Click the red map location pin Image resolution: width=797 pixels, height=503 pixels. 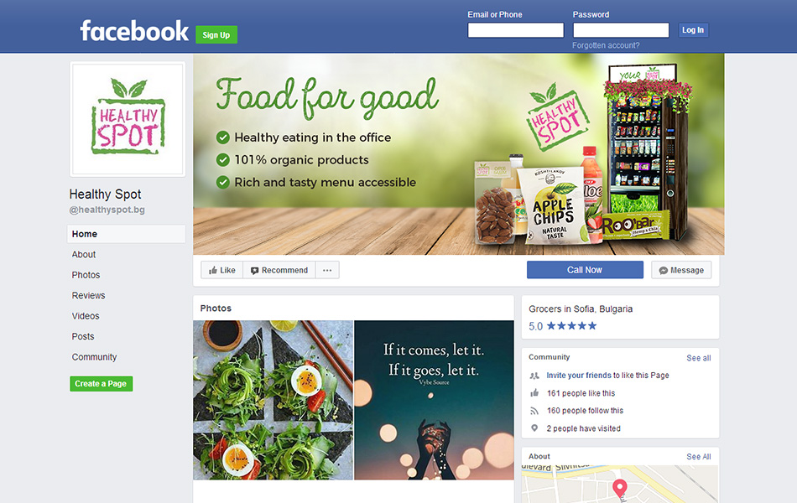620,488
